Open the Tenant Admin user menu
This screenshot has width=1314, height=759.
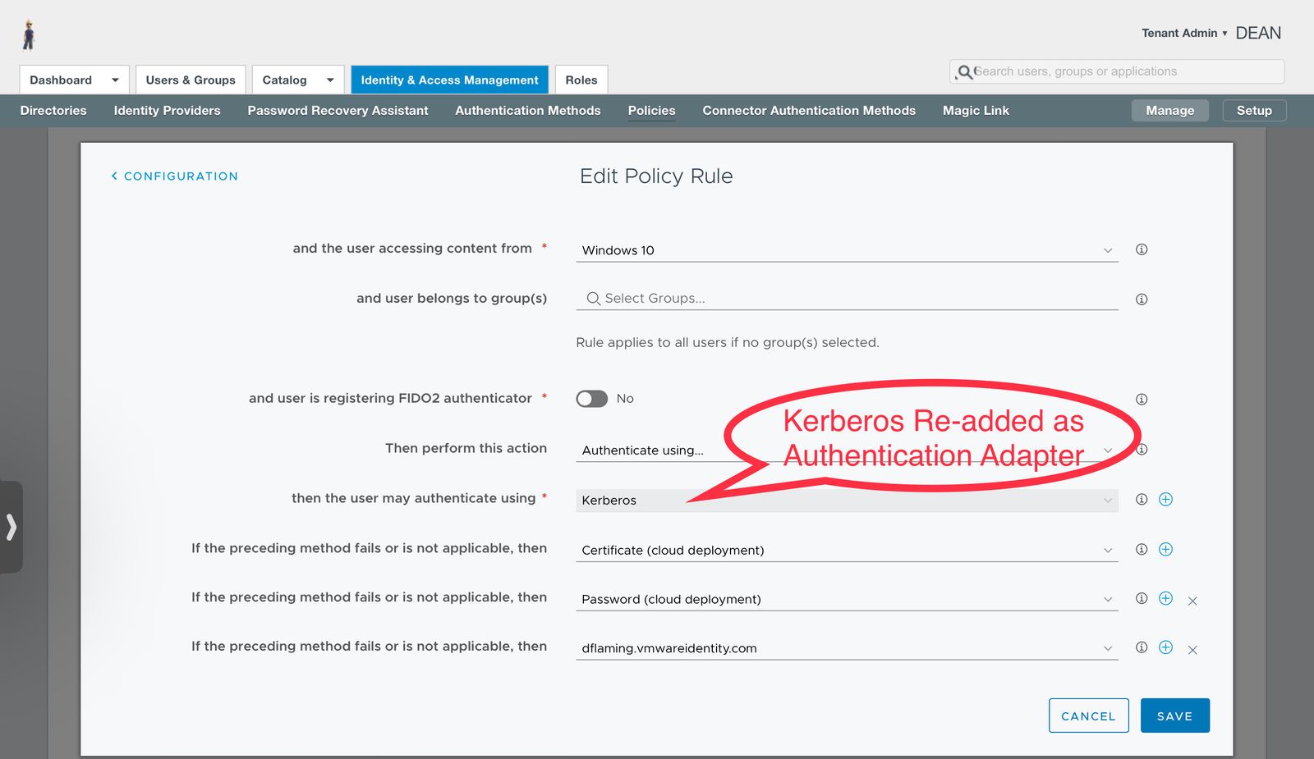click(1183, 33)
